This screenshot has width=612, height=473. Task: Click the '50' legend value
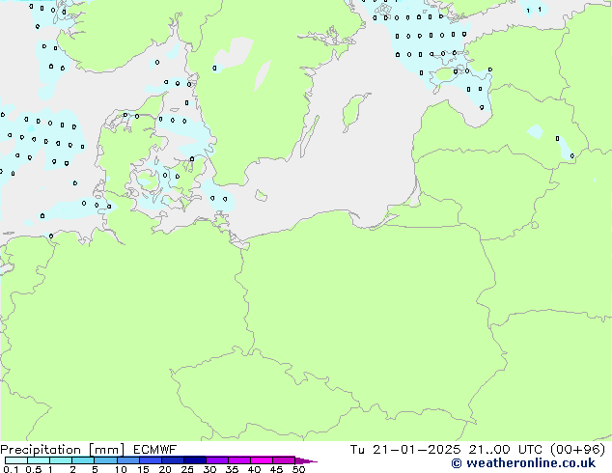click(x=298, y=469)
